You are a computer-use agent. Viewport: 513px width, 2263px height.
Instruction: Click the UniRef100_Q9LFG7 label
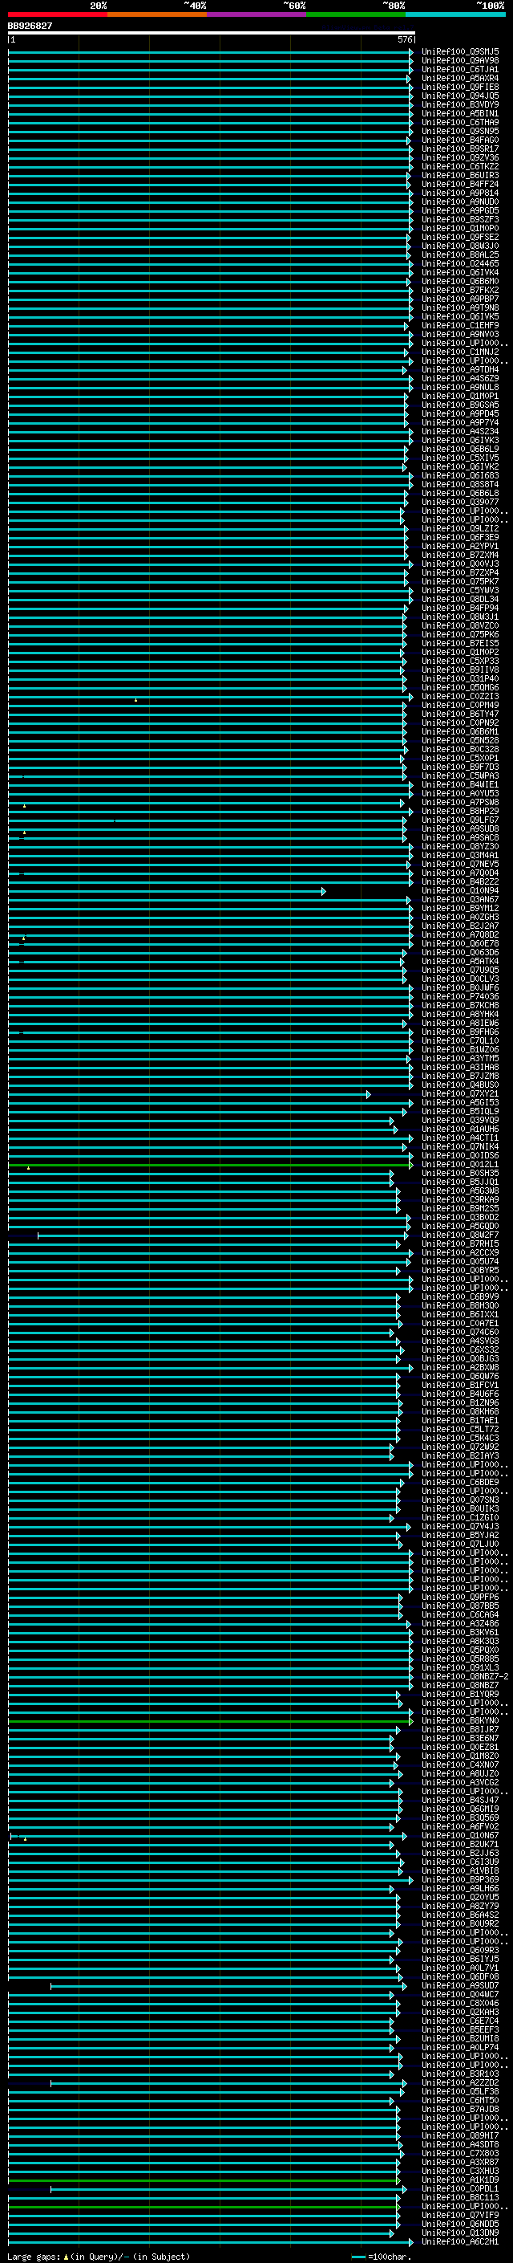coord(460,820)
